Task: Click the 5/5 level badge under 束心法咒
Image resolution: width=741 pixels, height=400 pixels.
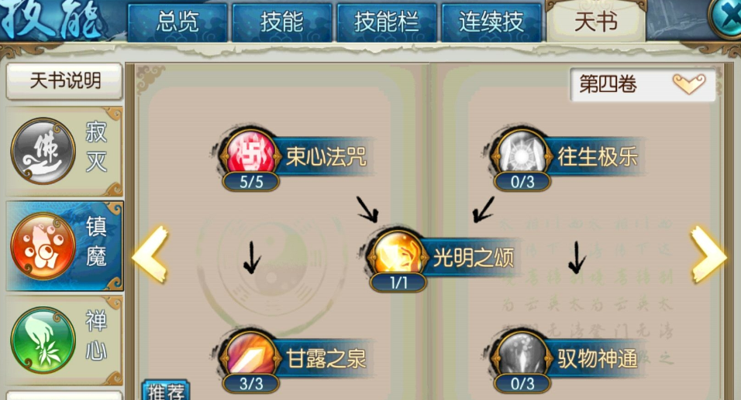Action: click(x=251, y=182)
